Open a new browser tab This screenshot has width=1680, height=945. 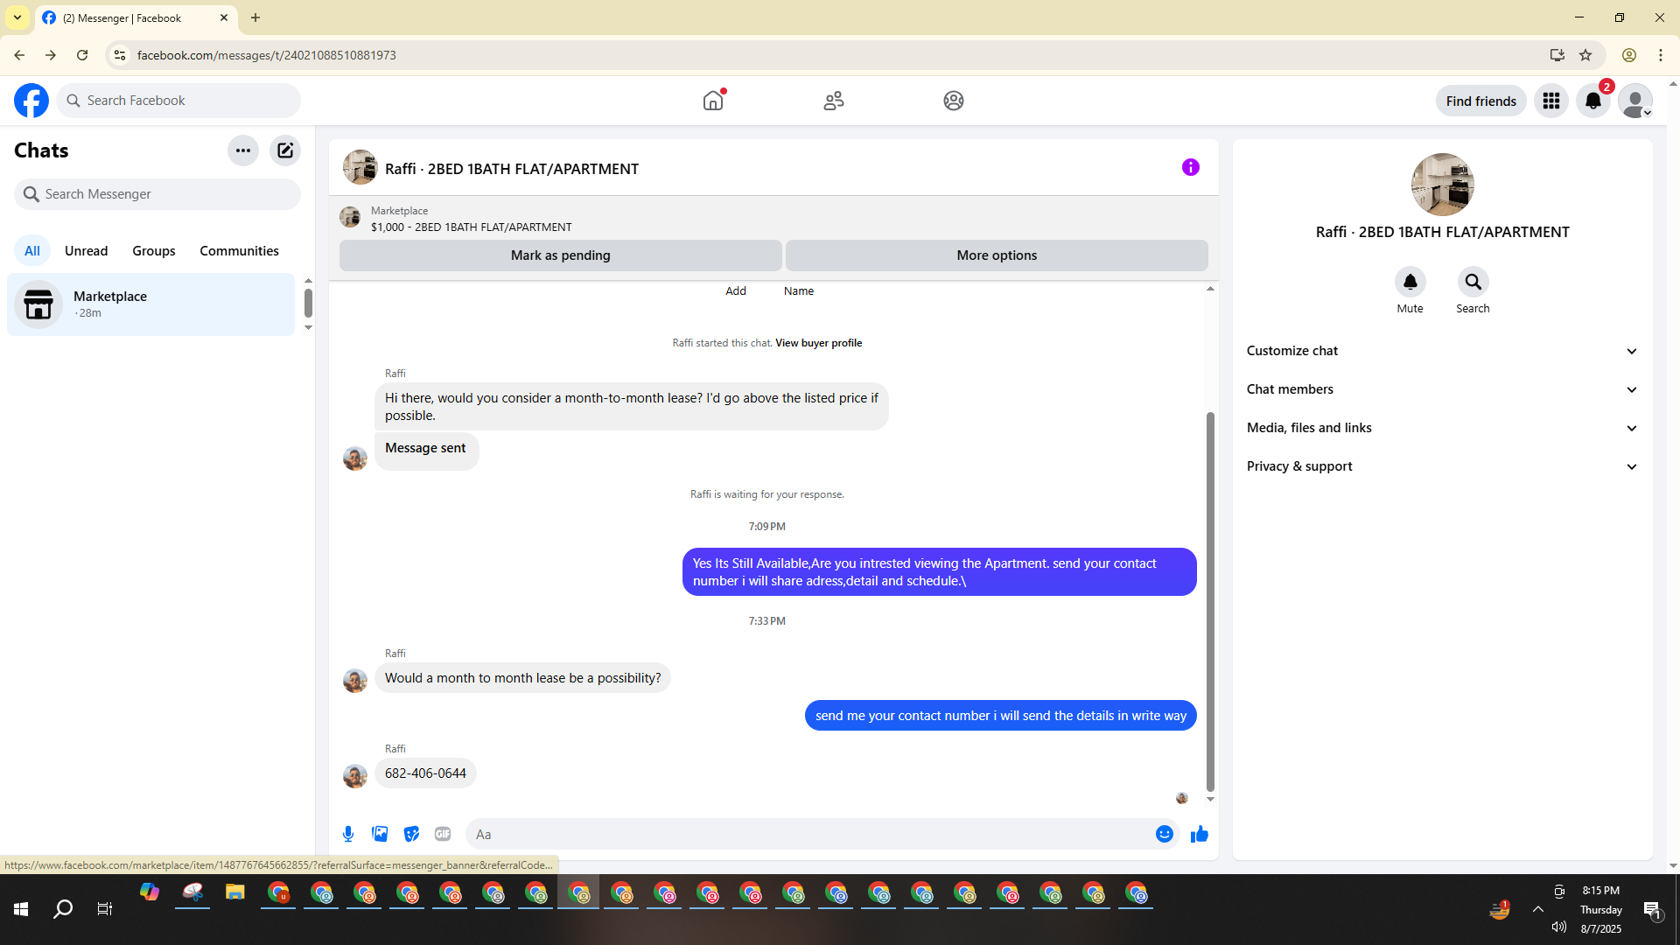pyautogui.click(x=255, y=17)
